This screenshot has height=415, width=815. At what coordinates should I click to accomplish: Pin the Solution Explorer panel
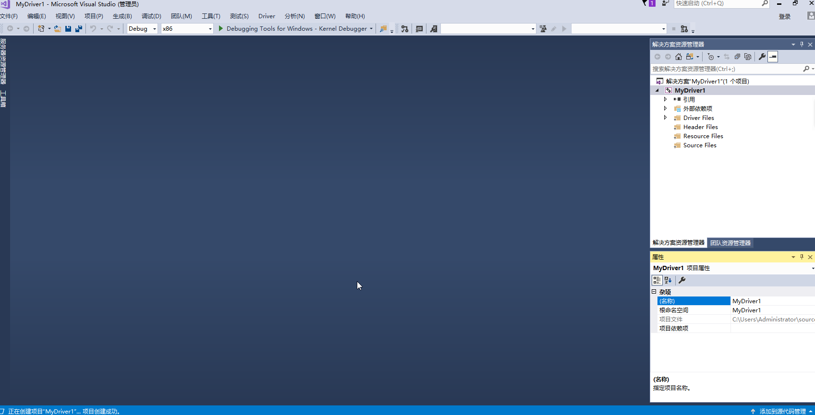tap(802, 44)
